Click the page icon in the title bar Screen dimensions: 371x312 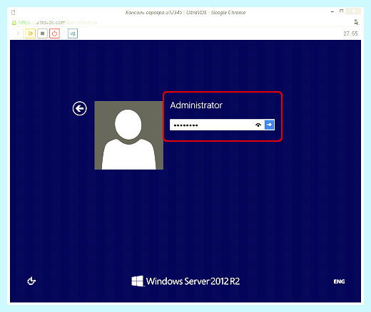click(x=14, y=12)
